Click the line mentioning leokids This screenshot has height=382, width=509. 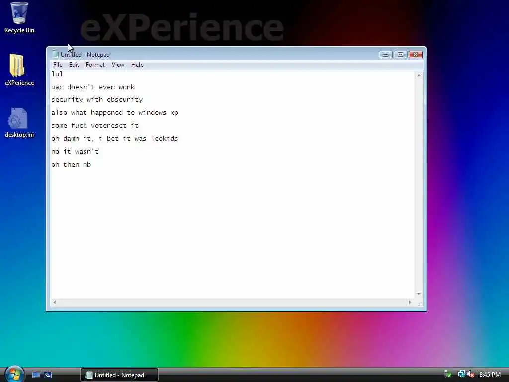[115, 138]
